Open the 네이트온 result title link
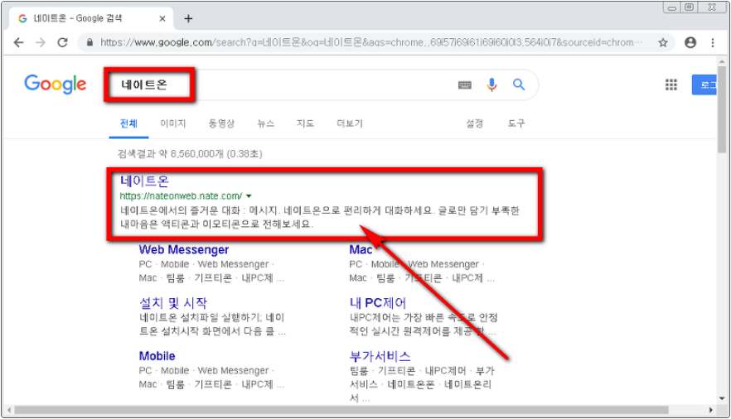Screen dimensions: 731x419 pyautogui.click(x=144, y=181)
